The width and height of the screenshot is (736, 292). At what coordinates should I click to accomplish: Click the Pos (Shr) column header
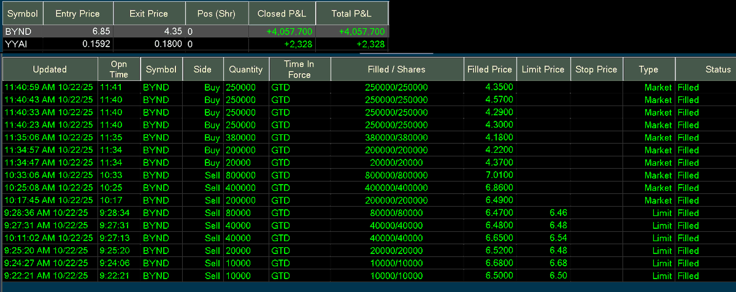[217, 13]
